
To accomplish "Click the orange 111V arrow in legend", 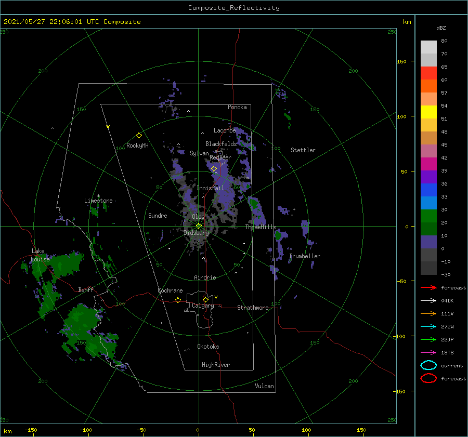I will (x=428, y=313).
